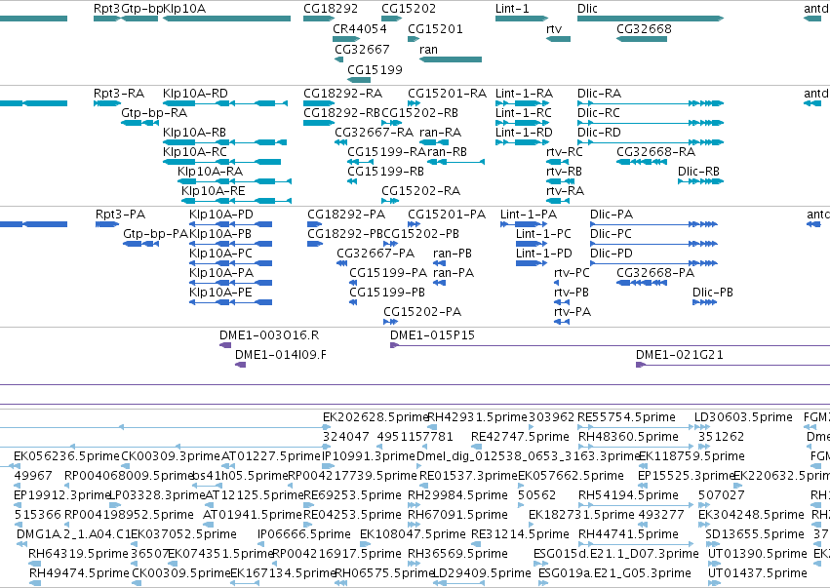
Task: Select the CG18292-RB transcript label
Action: coord(342,113)
